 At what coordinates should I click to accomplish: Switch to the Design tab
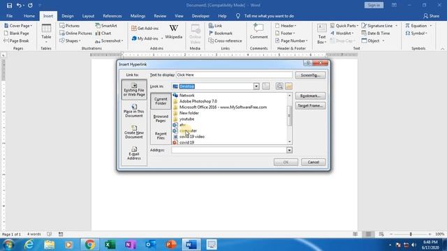pyautogui.click(x=68, y=16)
